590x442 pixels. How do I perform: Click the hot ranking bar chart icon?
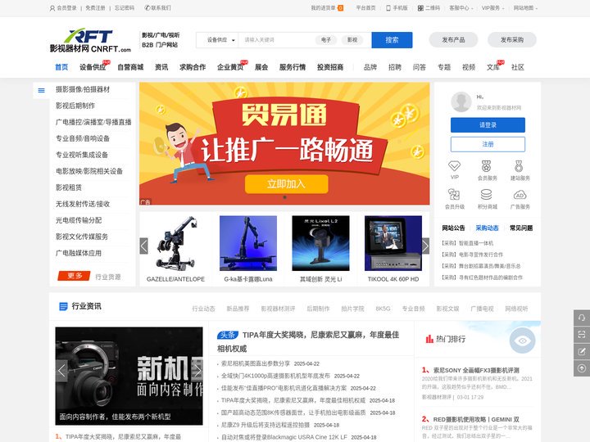(429, 339)
